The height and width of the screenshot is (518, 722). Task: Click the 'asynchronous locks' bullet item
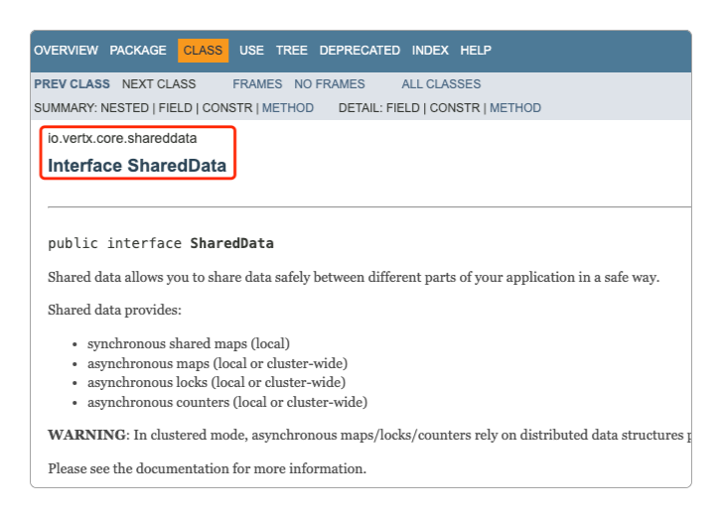[x=217, y=382]
